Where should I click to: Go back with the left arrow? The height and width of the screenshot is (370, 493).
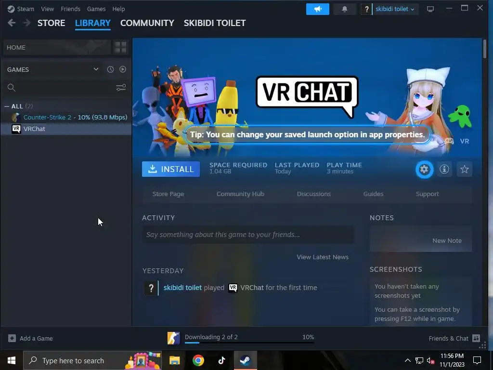tap(12, 23)
